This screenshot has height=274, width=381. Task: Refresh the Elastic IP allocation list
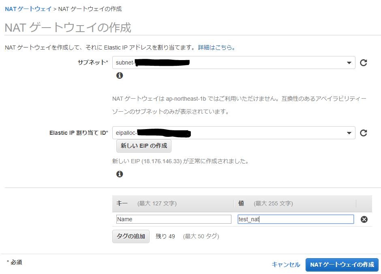pos(363,133)
